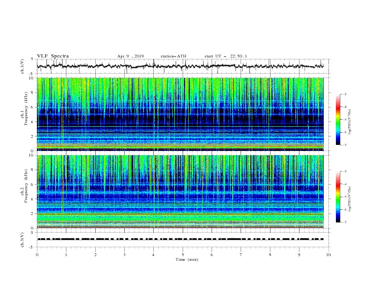Screen dimensions: 370x286
Task: Click the '9' tick on time axis
Action: click(x=299, y=255)
